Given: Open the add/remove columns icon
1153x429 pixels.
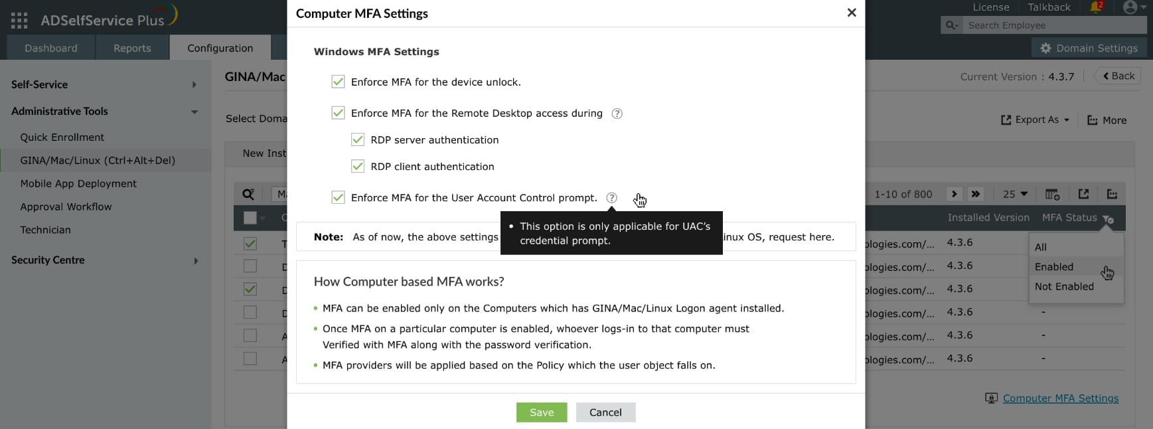Looking at the screenshot, I should click(x=1052, y=194).
